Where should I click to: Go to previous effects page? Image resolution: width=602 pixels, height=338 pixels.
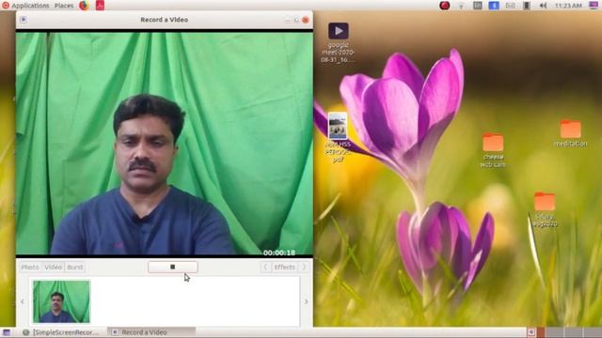[265, 267]
